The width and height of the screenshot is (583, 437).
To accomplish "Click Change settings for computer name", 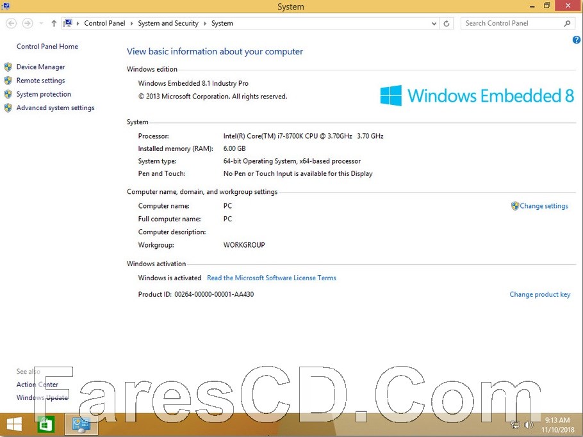I will tap(543, 206).
